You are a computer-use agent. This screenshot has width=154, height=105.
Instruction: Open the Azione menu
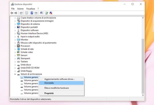tap(20, 9)
